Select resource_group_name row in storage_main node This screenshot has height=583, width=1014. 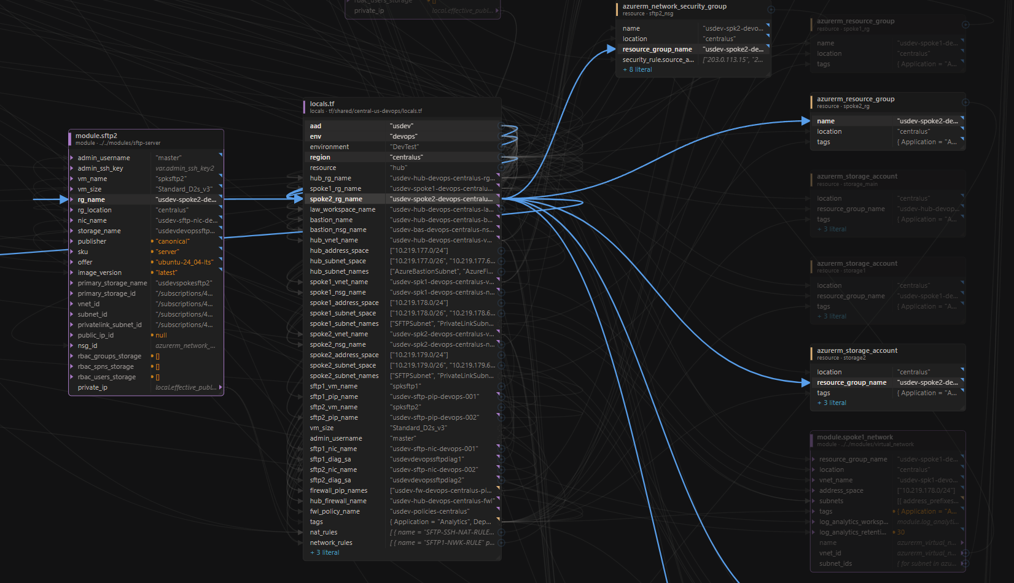888,209
